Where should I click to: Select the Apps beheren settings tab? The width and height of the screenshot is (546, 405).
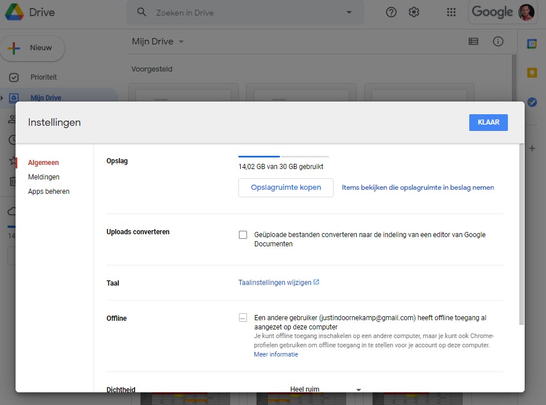coord(48,192)
